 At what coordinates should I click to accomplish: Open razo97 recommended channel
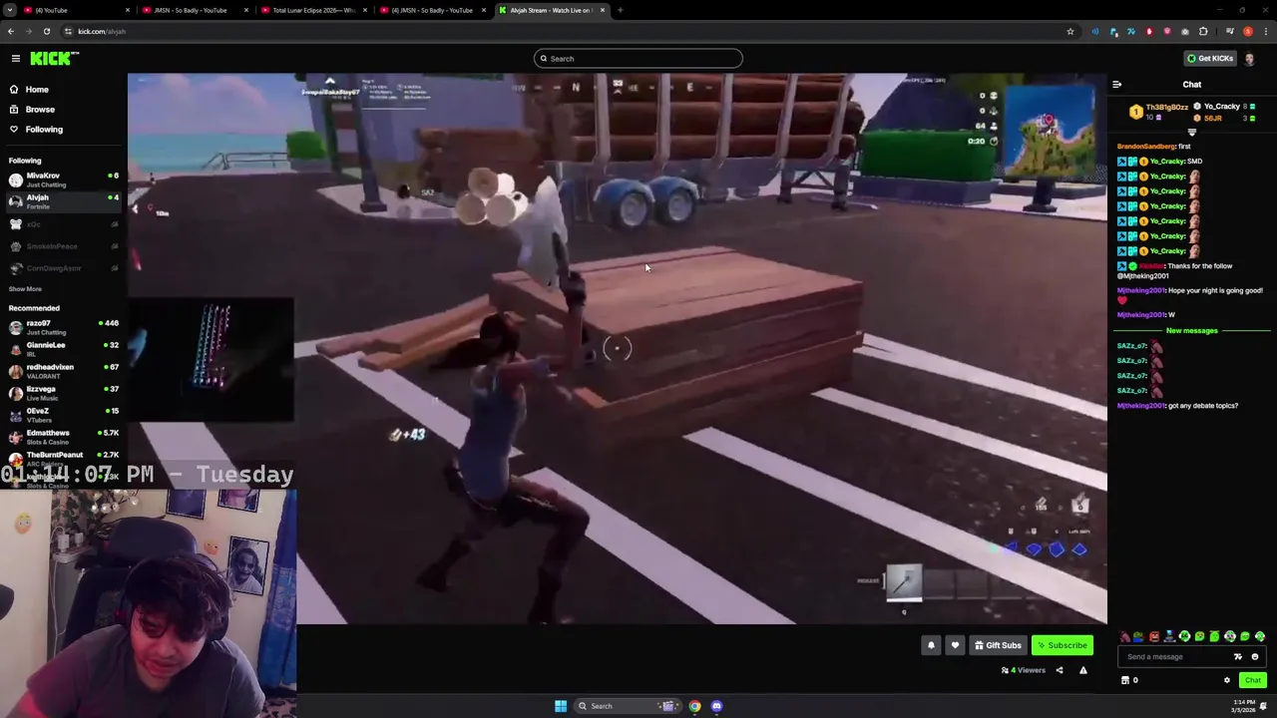pyautogui.click(x=63, y=327)
